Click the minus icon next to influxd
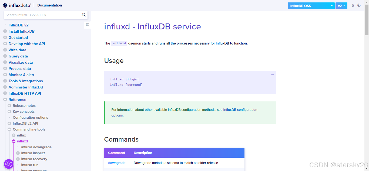Viewport: 369px width, 171px height. click(x=14, y=141)
